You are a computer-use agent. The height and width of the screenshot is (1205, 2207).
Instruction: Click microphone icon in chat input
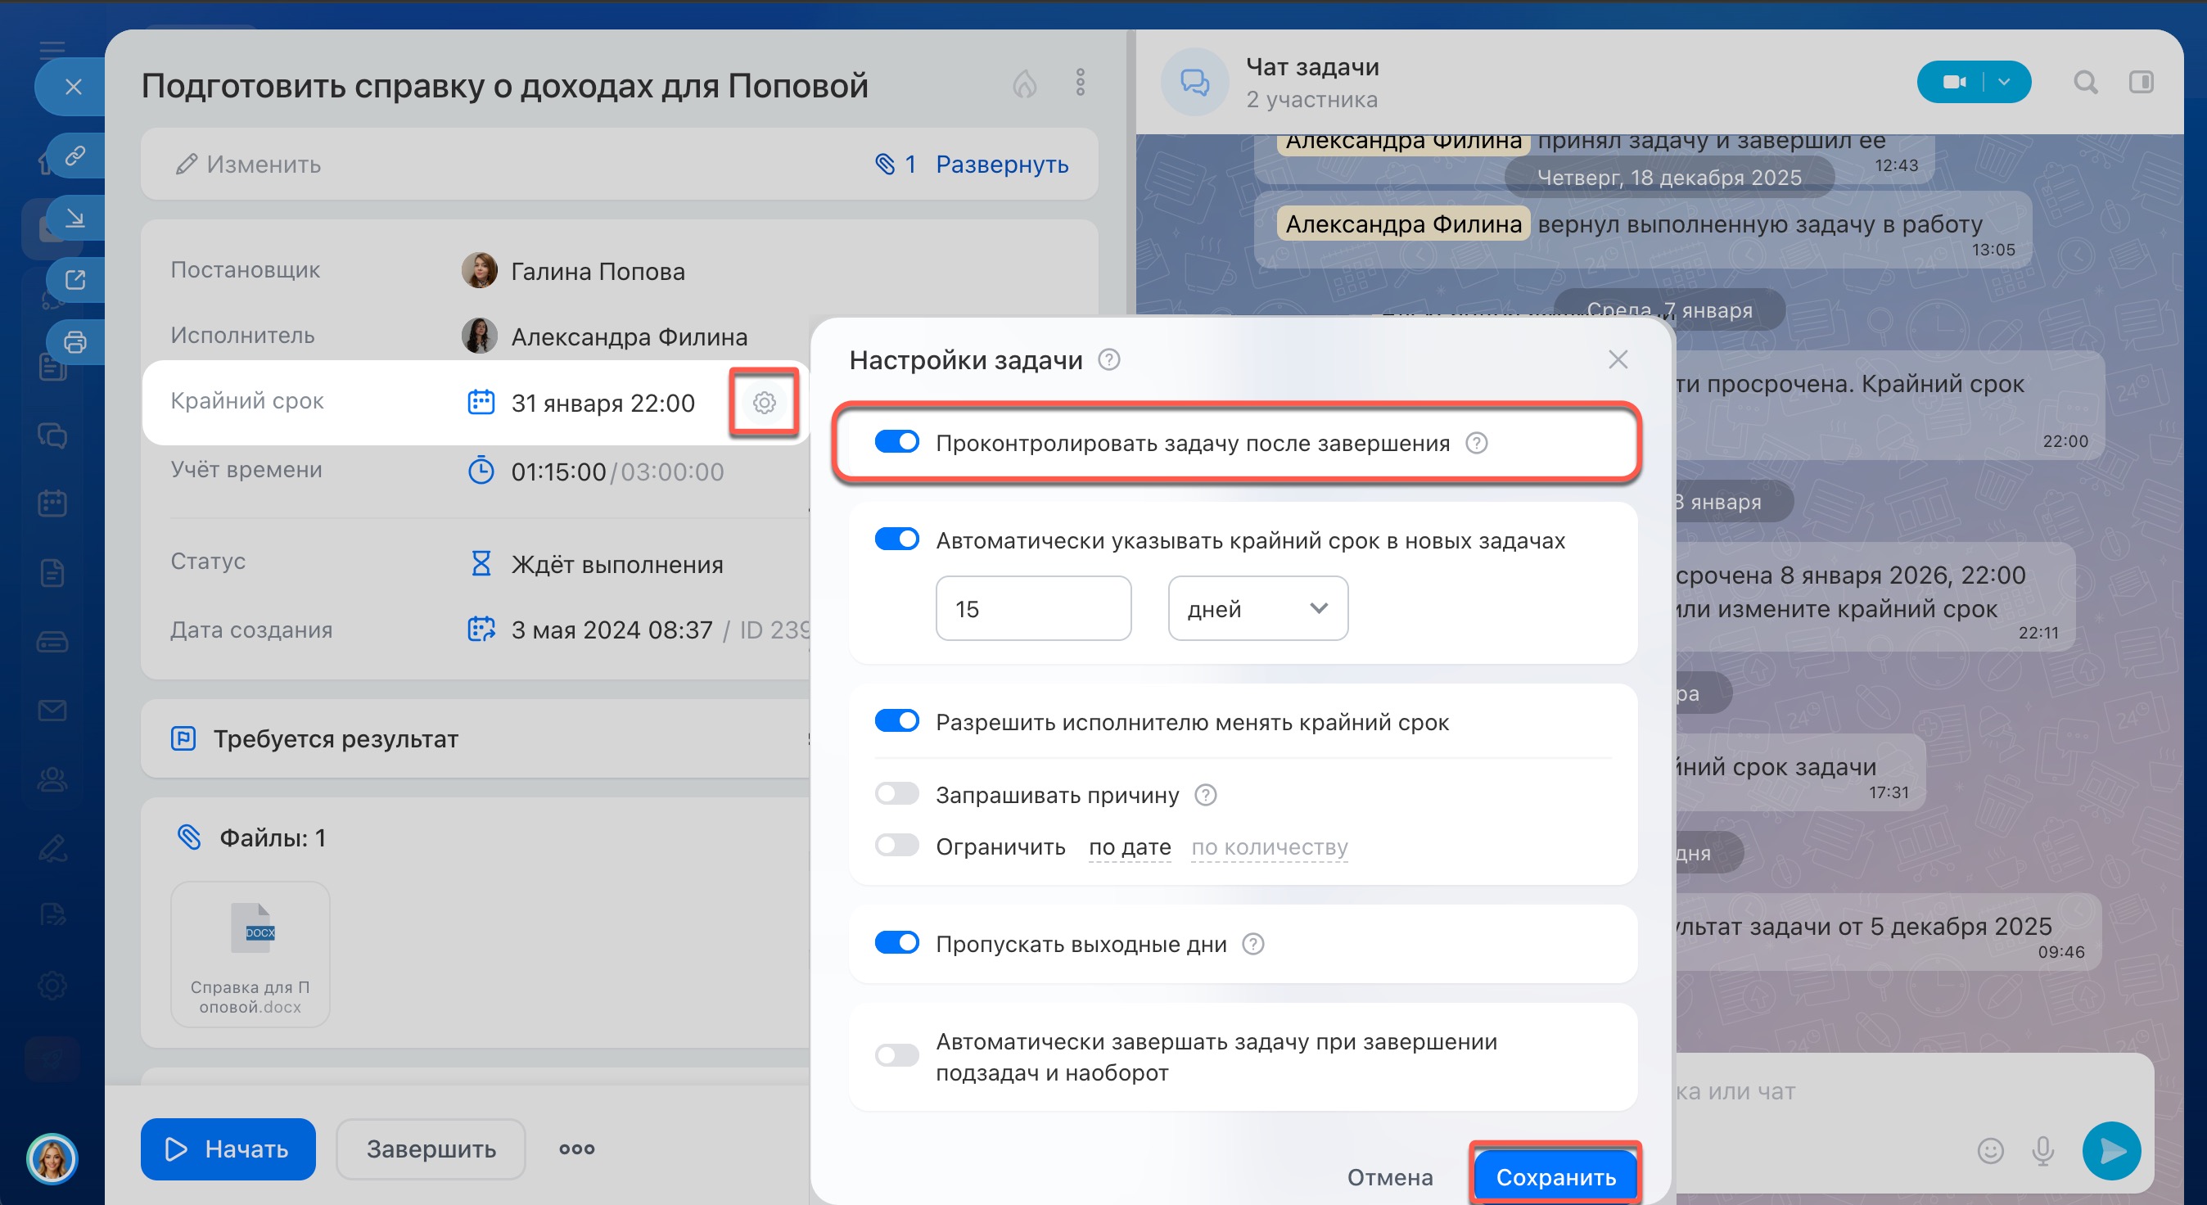2042,1150
